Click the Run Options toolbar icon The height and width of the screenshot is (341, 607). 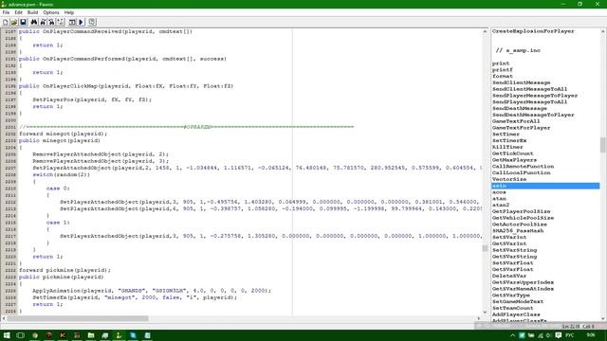[x=92, y=22]
